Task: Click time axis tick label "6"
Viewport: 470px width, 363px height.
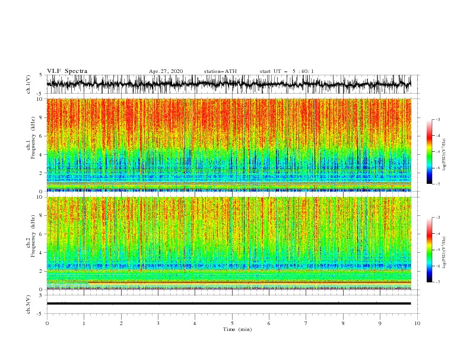Action: click(269, 323)
